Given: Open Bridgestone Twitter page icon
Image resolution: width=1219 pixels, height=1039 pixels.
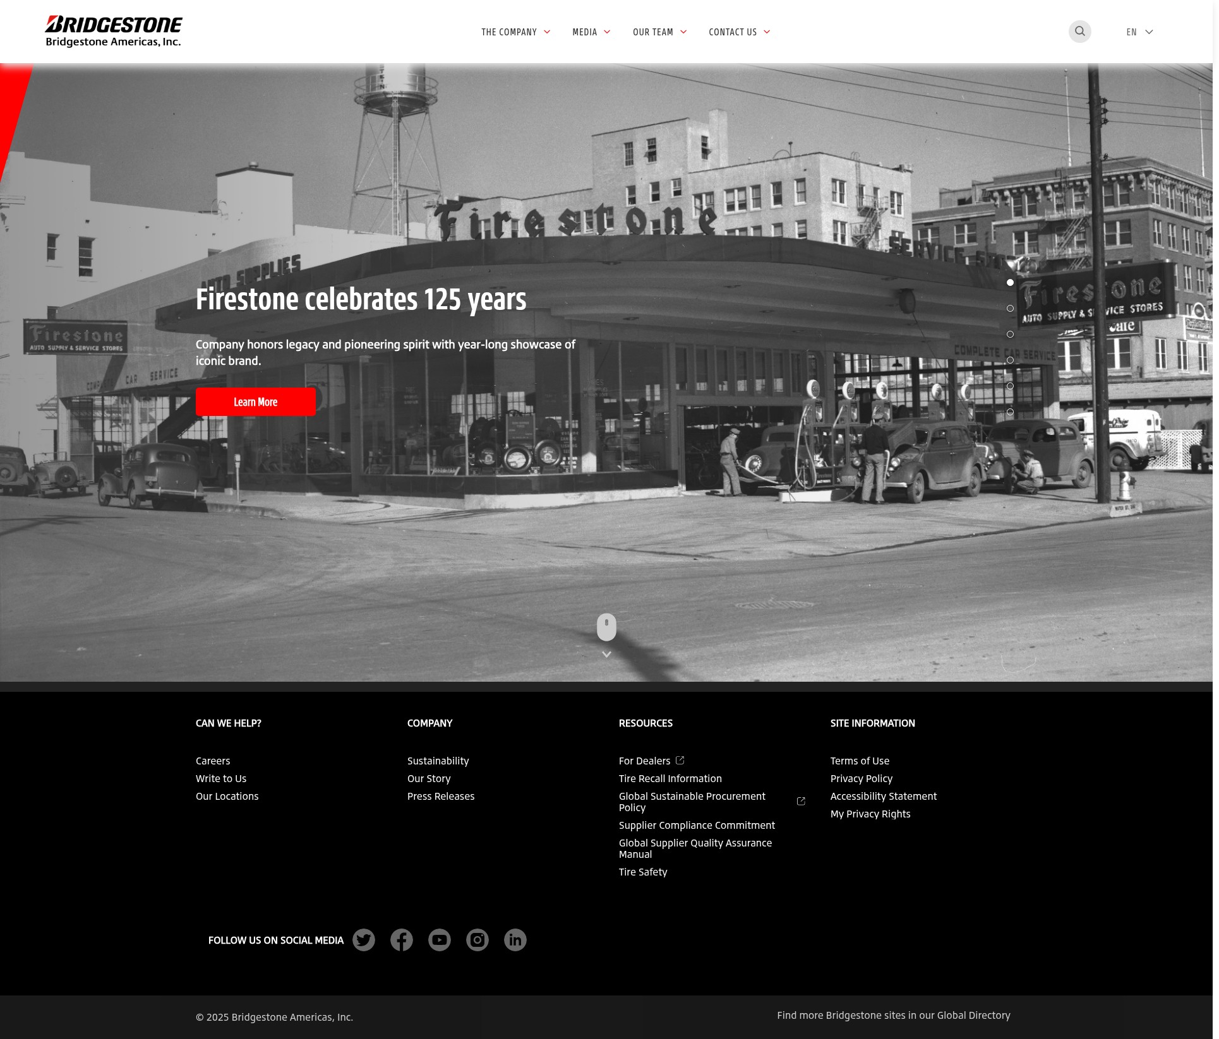Looking at the screenshot, I should pyautogui.click(x=363, y=940).
